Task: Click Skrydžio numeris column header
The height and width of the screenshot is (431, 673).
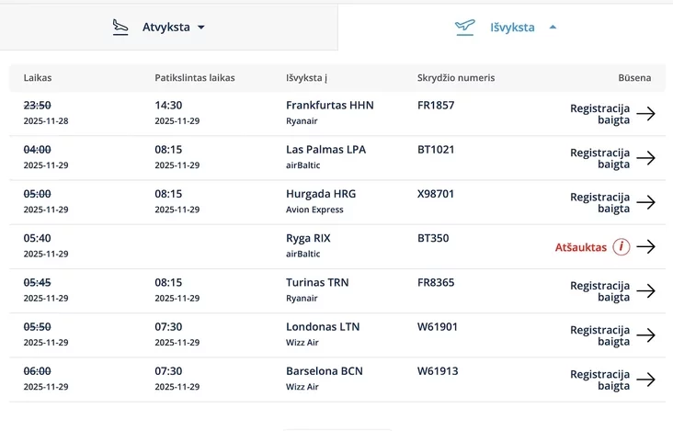Action: tap(455, 78)
